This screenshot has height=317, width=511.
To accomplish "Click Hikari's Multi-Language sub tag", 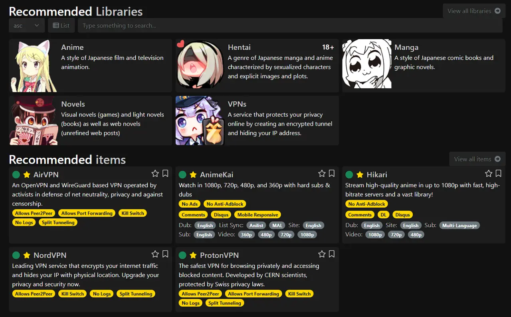I will coord(460,226).
